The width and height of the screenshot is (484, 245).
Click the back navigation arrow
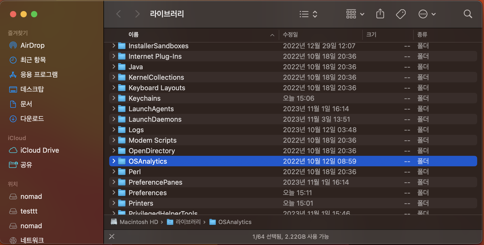(119, 14)
